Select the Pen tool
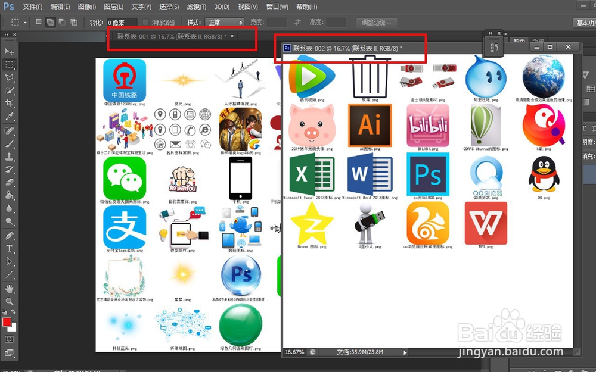This screenshot has width=596, height=372. pos(9,236)
